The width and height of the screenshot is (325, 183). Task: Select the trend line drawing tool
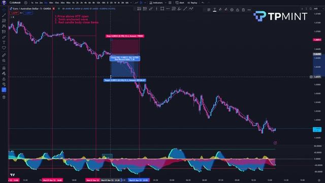pos(4,15)
